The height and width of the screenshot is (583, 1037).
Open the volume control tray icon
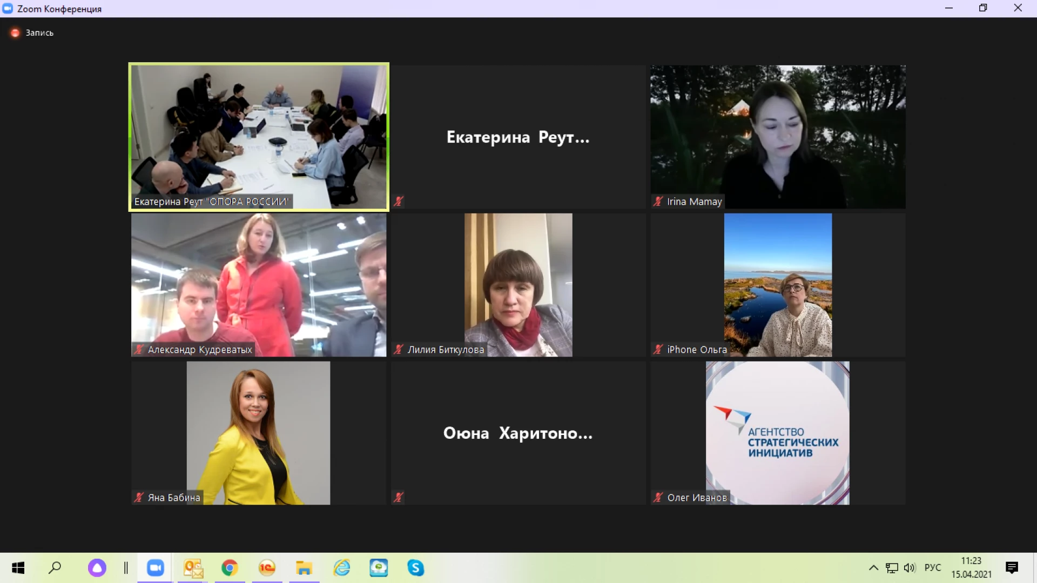coord(910,568)
